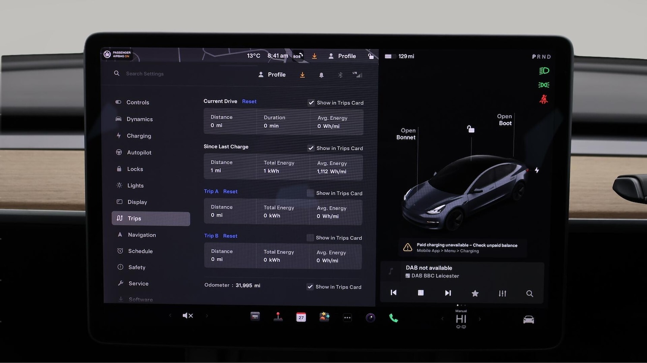647x363 pixels.
Task: Select Navigation in the settings sidebar
Action: (x=141, y=235)
